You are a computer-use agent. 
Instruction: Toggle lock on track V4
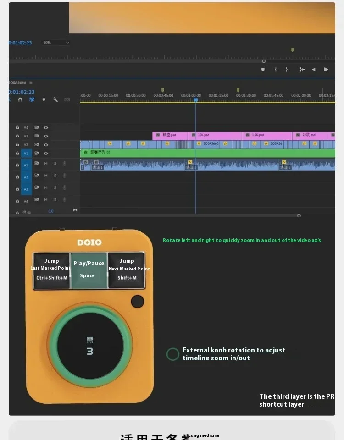17,127
